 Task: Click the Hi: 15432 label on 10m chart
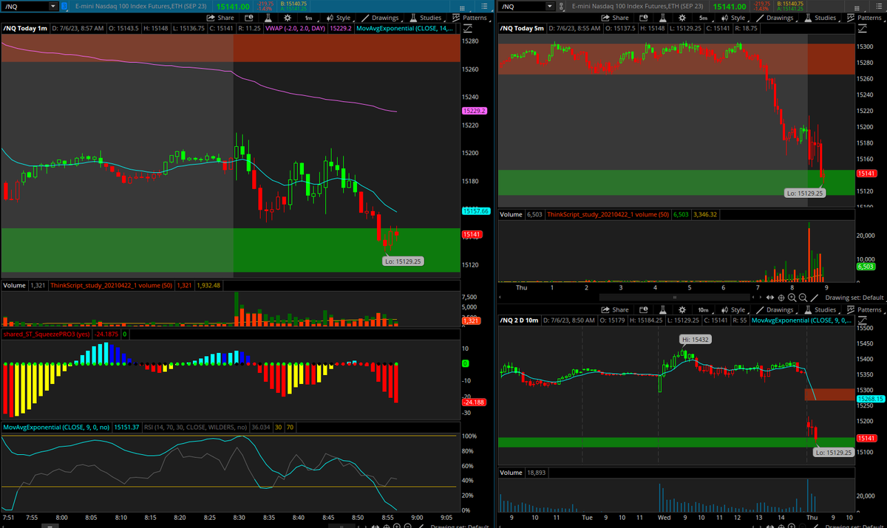click(694, 339)
